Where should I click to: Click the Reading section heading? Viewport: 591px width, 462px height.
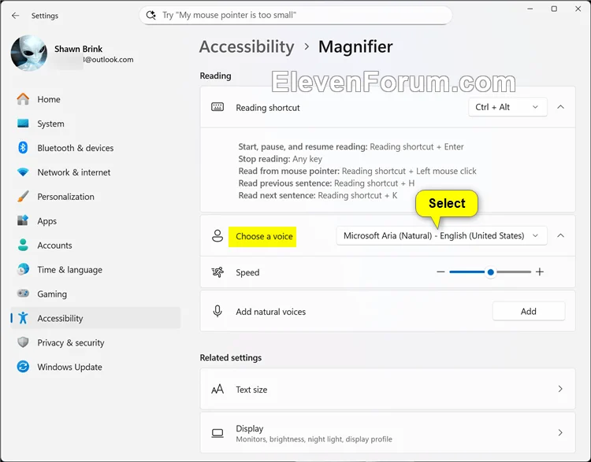coord(215,76)
